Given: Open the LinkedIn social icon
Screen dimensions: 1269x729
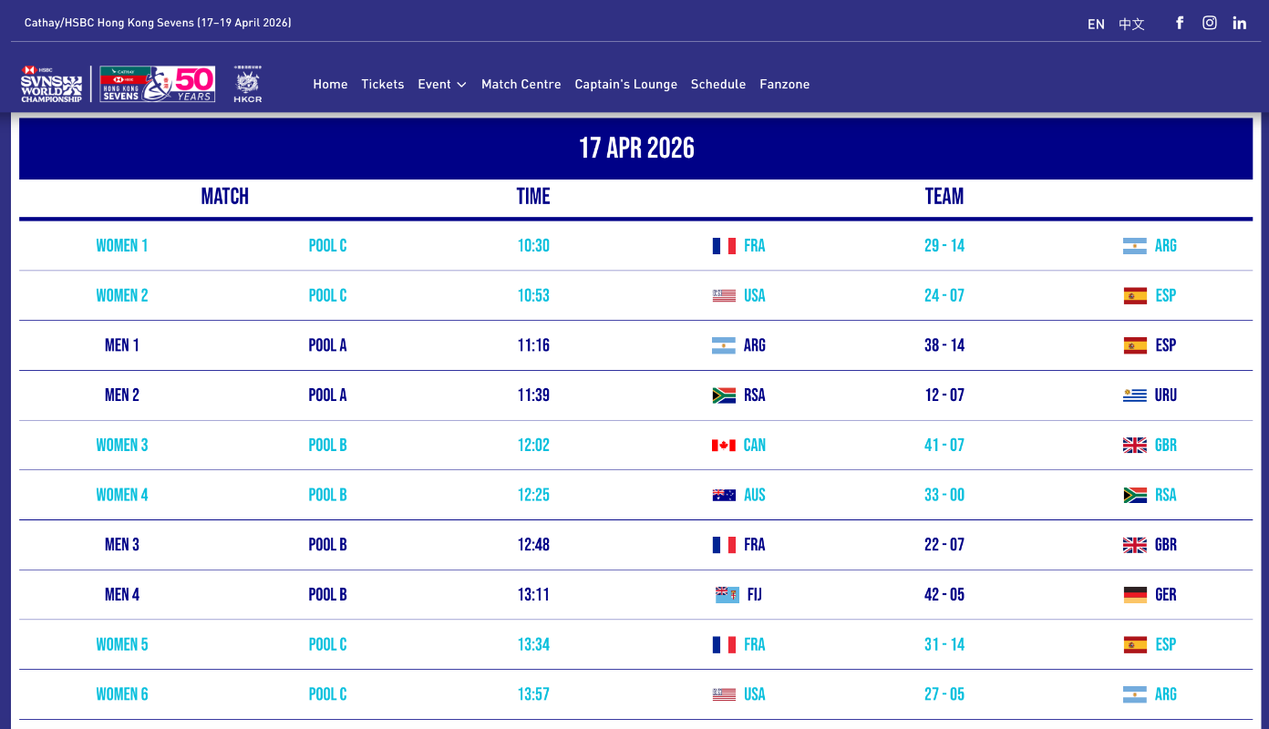Looking at the screenshot, I should click(x=1240, y=23).
